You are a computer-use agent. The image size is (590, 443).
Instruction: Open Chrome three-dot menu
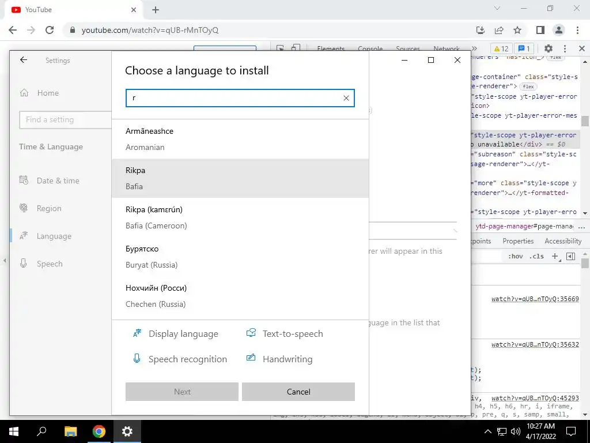[x=577, y=30]
